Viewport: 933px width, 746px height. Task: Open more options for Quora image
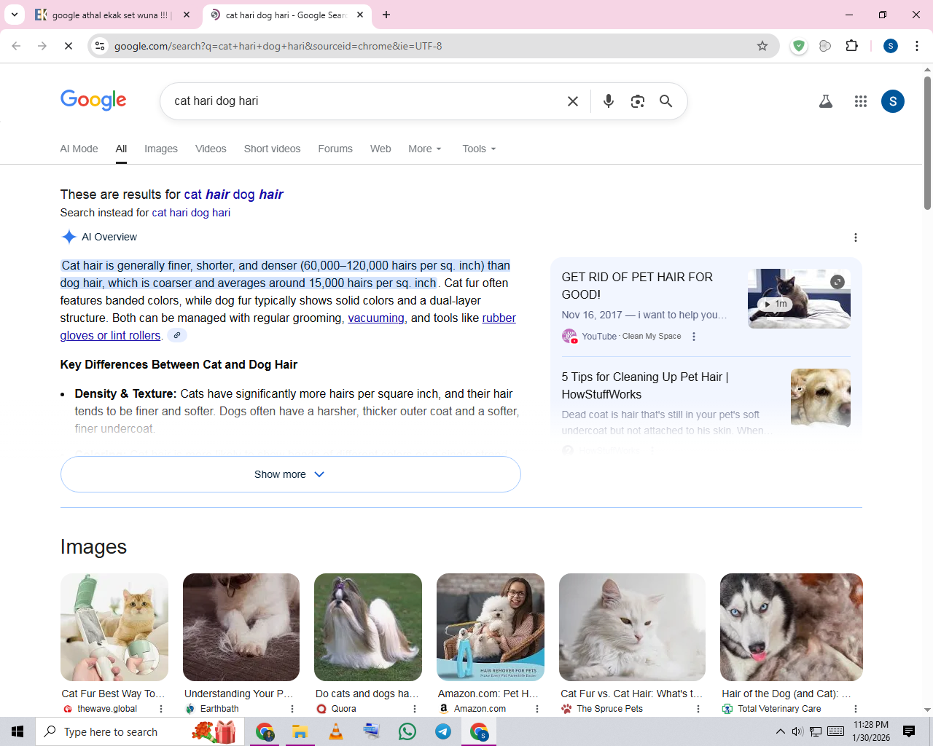[415, 709]
